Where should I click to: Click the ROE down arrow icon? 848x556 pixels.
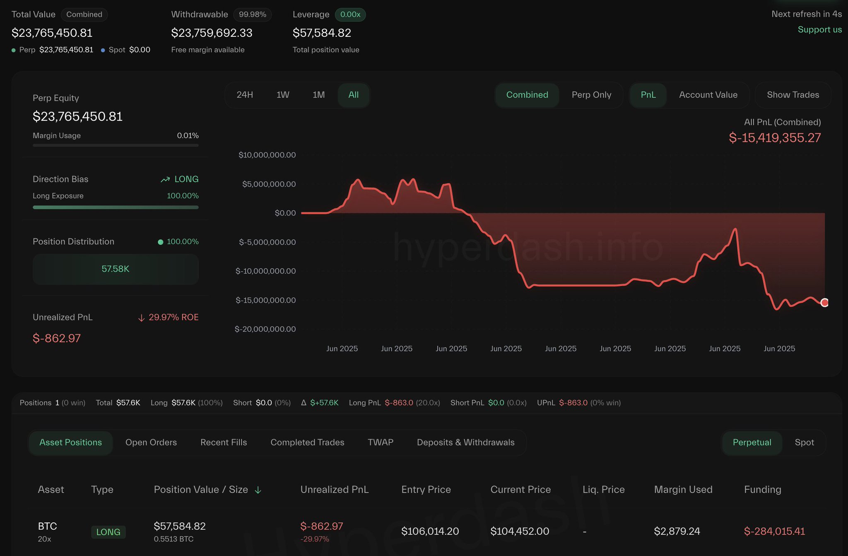(141, 318)
